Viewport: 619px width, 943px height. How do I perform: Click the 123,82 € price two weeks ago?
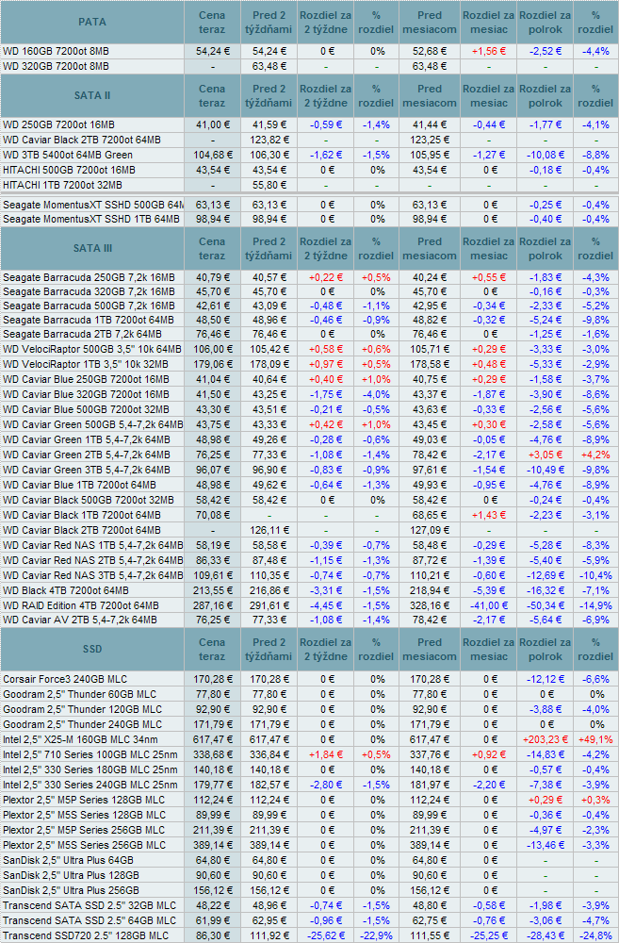coord(268,140)
